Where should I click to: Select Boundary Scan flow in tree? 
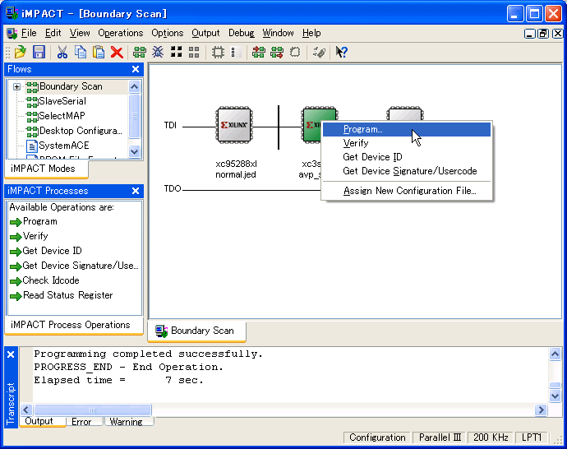tap(71, 86)
